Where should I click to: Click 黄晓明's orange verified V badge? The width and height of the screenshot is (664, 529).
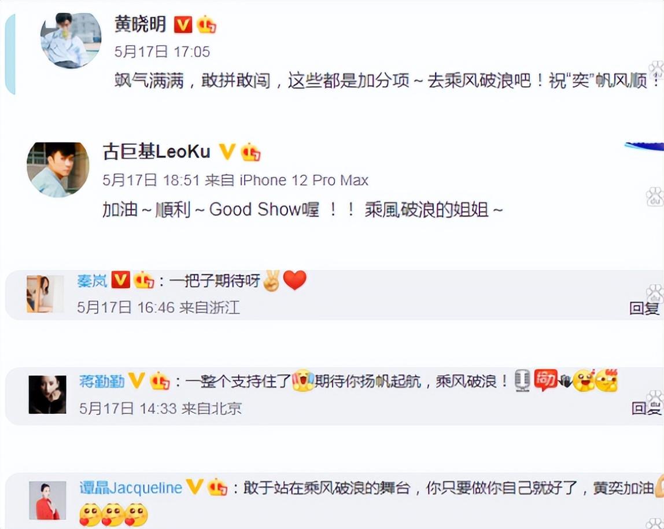183,25
